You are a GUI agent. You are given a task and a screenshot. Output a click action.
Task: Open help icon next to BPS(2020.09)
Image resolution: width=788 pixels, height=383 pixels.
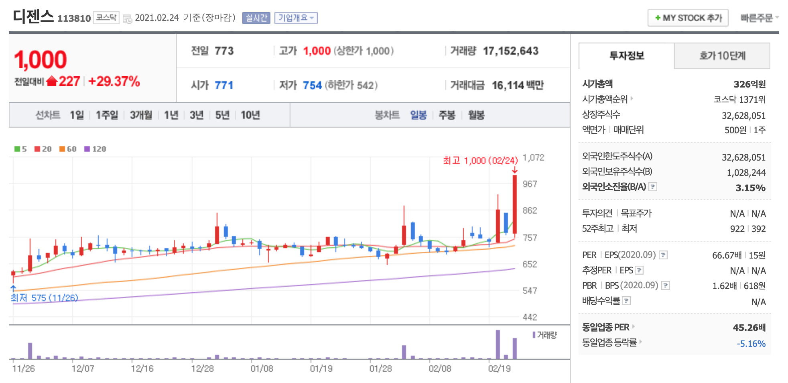[666, 285]
